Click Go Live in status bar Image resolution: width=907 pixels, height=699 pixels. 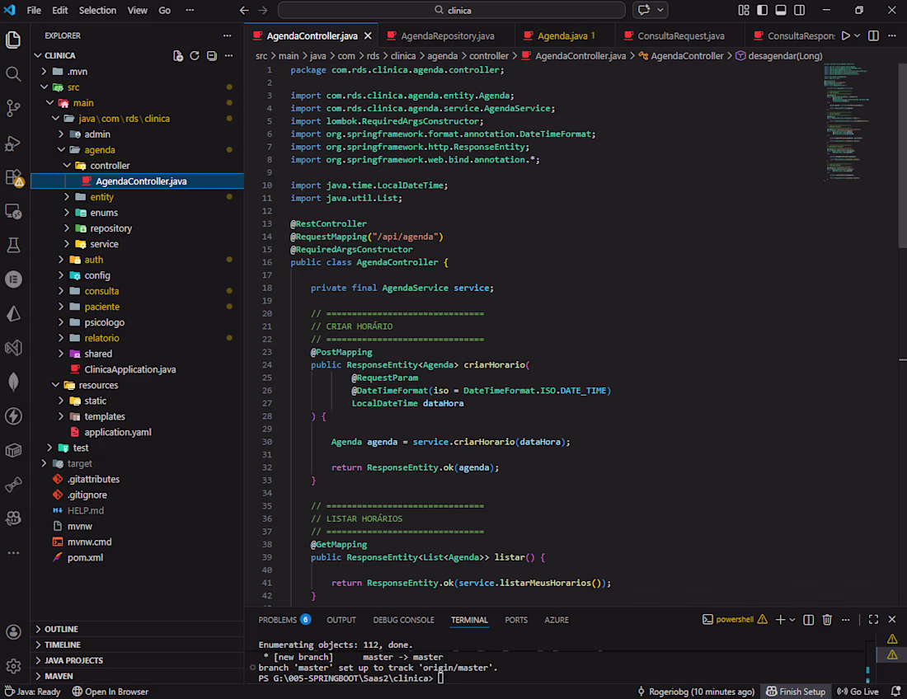tap(858, 692)
